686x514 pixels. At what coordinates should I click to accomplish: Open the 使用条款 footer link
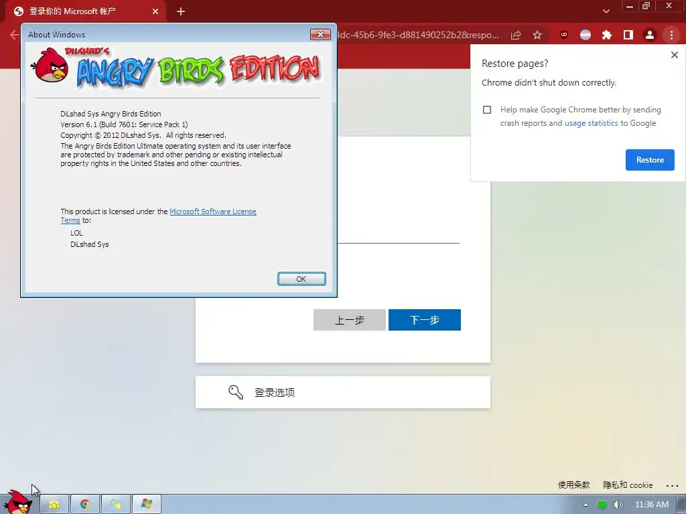573,485
